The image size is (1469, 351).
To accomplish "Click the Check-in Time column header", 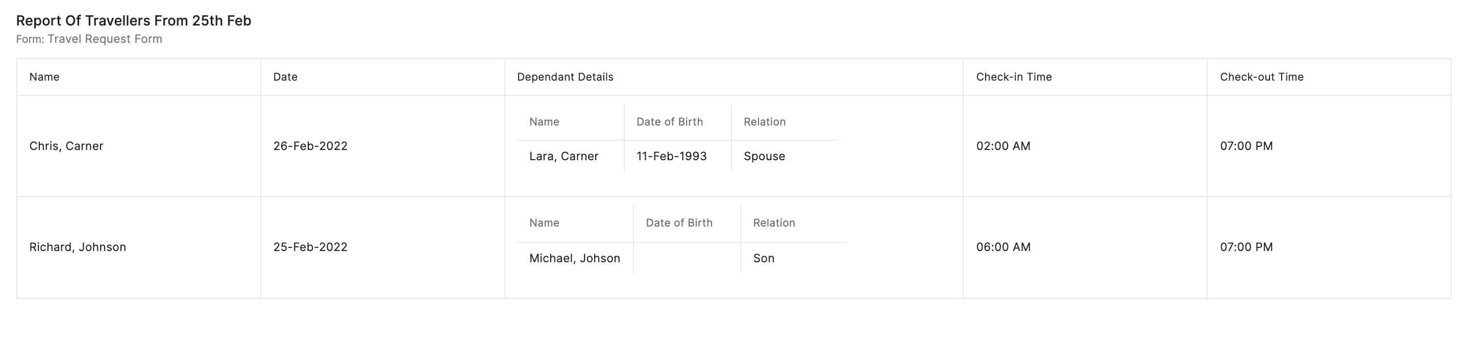I will [x=1013, y=77].
